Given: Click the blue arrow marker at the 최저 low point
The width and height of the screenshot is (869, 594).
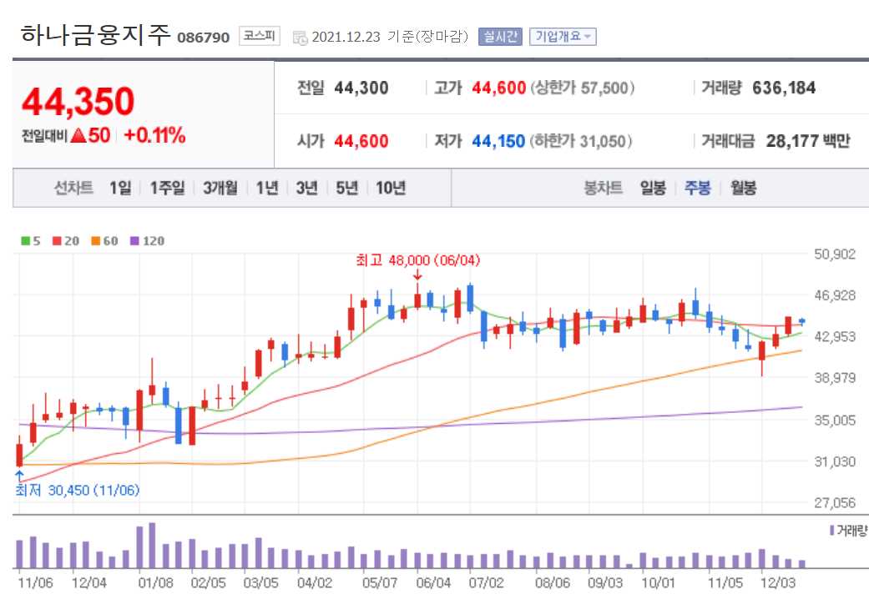Looking at the screenshot, I should [x=18, y=474].
